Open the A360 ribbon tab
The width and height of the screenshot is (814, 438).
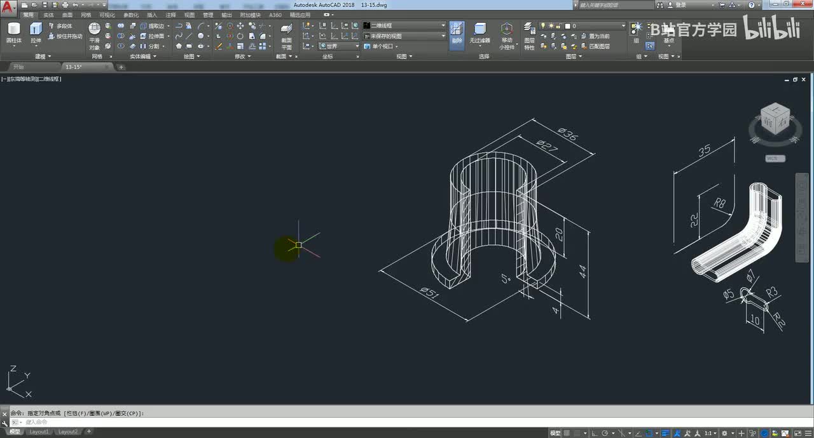tap(275, 15)
